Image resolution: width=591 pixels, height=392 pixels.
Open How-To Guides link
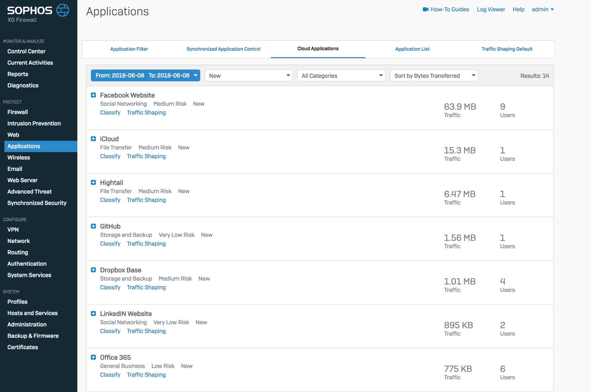click(450, 9)
